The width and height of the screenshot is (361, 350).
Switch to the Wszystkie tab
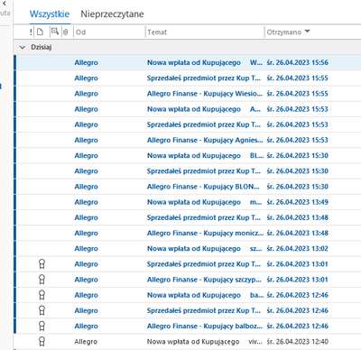coord(50,14)
